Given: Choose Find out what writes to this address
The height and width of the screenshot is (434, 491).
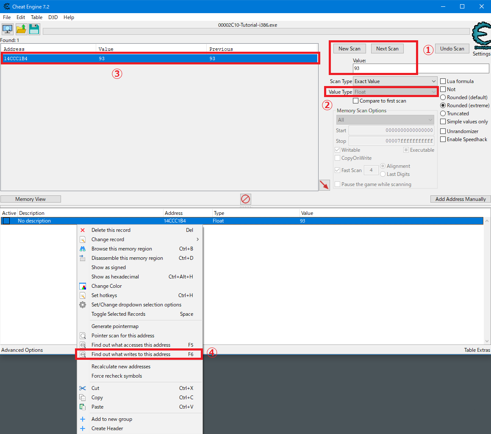Looking at the screenshot, I should [140, 354].
